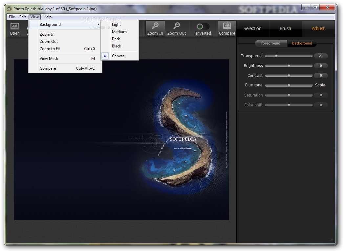
Task: Close the Photo Splash window
Action: pos(327,8)
